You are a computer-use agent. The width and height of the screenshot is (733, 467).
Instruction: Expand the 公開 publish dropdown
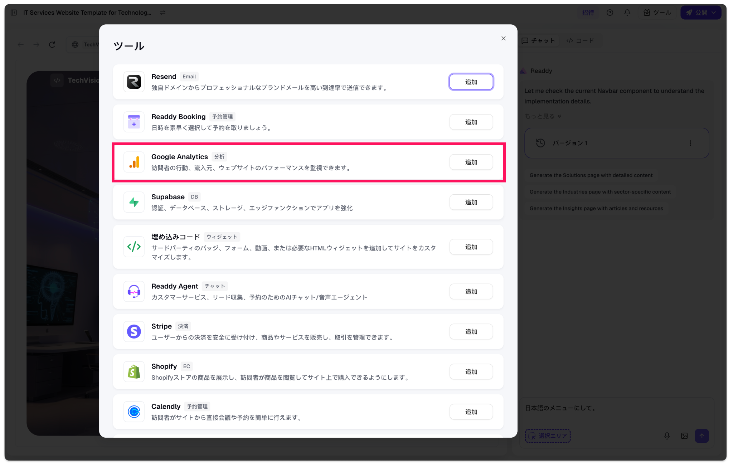click(x=714, y=13)
